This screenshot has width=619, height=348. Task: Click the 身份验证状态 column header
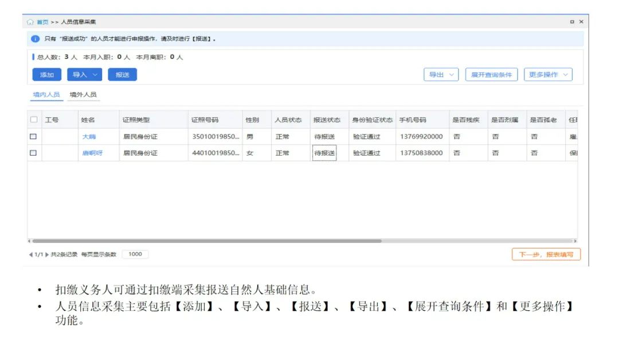pyautogui.click(x=373, y=120)
